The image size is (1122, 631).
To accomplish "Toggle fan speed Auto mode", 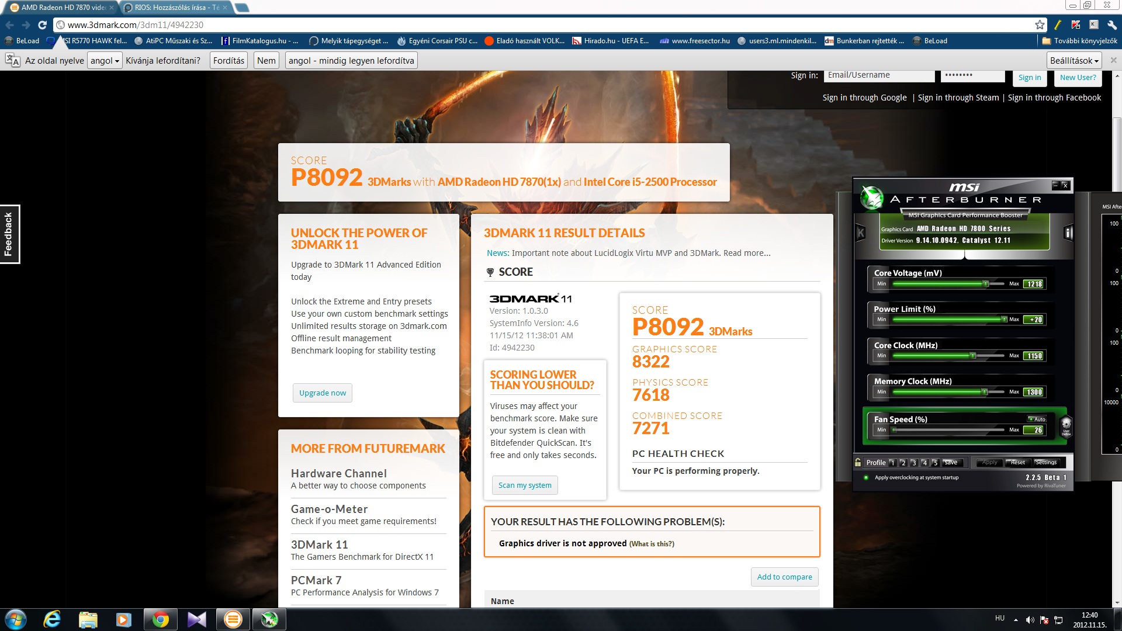I will point(1037,419).
